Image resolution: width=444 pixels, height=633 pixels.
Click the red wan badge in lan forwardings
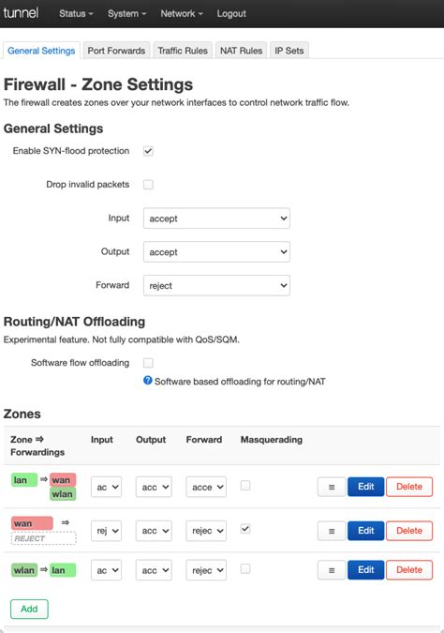[x=63, y=479]
